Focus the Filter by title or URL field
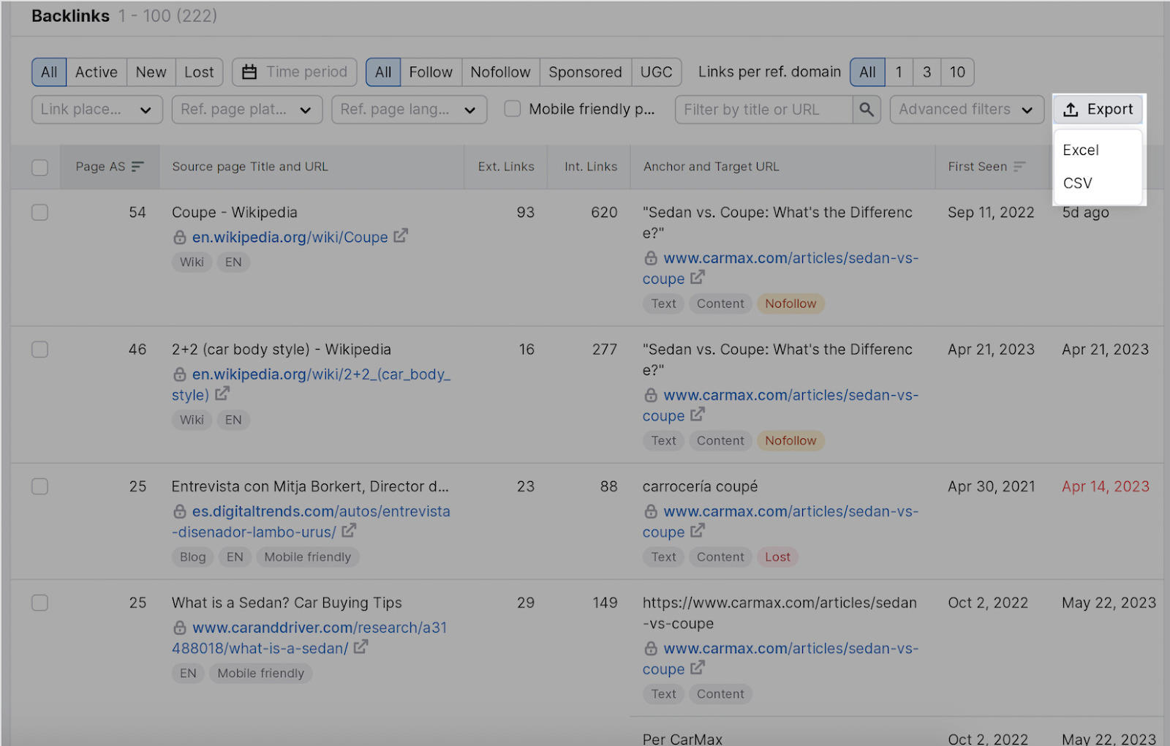This screenshot has width=1170, height=746. pos(764,110)
